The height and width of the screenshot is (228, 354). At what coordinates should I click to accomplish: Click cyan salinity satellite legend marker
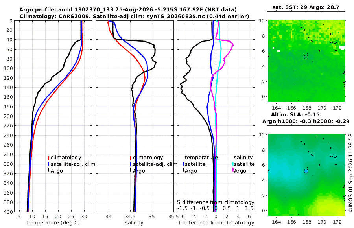click(233, 164)
